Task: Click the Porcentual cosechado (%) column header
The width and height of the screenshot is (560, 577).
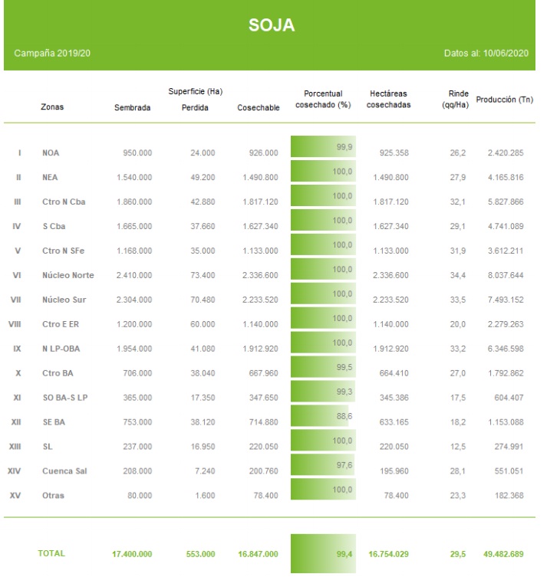Action: (x=323, y=99)
